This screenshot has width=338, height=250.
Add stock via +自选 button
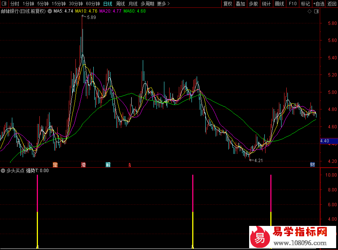click(x=319, y=4)
